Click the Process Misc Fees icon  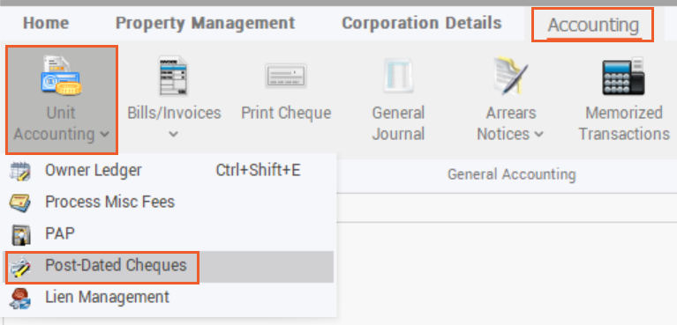click(20, 203)
